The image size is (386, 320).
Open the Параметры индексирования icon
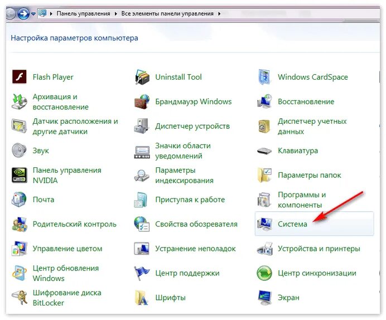142,176
